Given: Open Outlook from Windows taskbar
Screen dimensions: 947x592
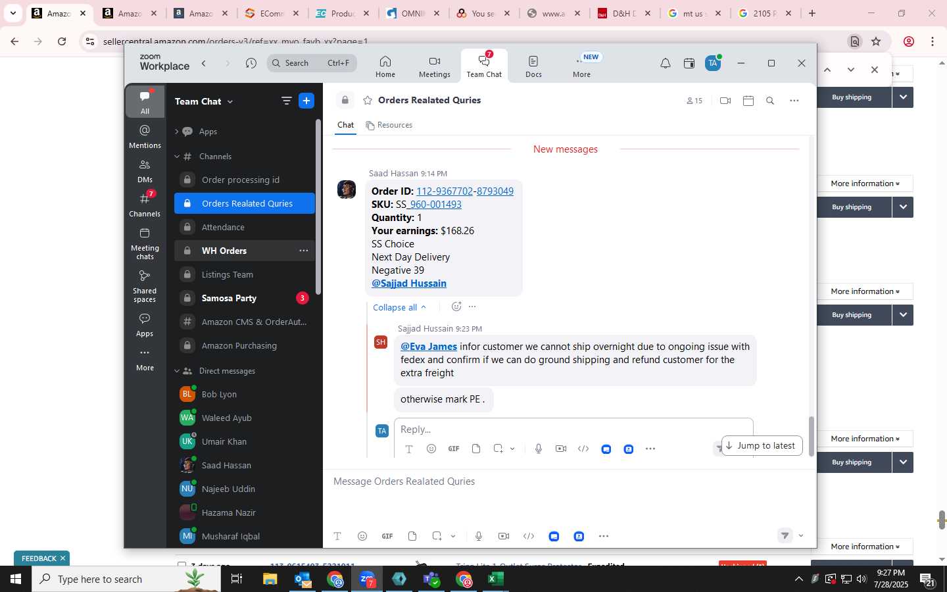Looking at the screenshot, I should point(303,579).
